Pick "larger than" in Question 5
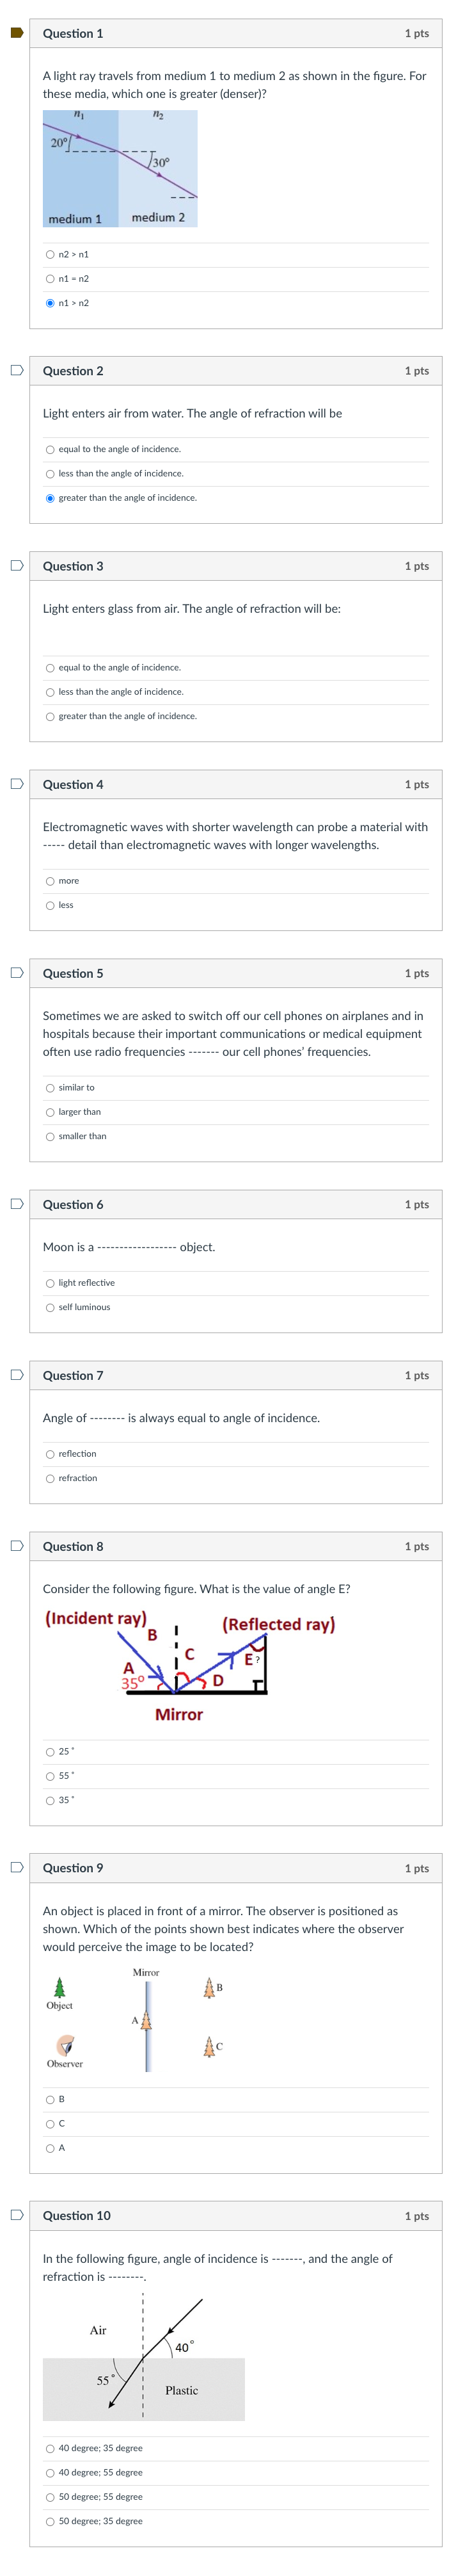 click(51, 1112)
